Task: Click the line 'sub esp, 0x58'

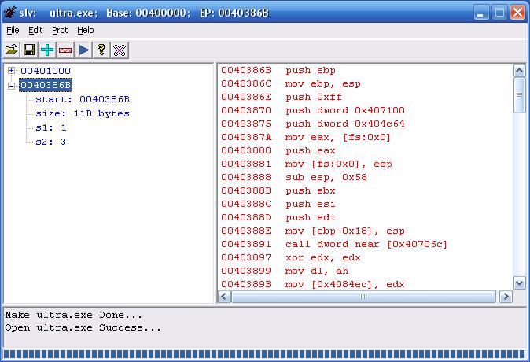Action: (294, 177)
